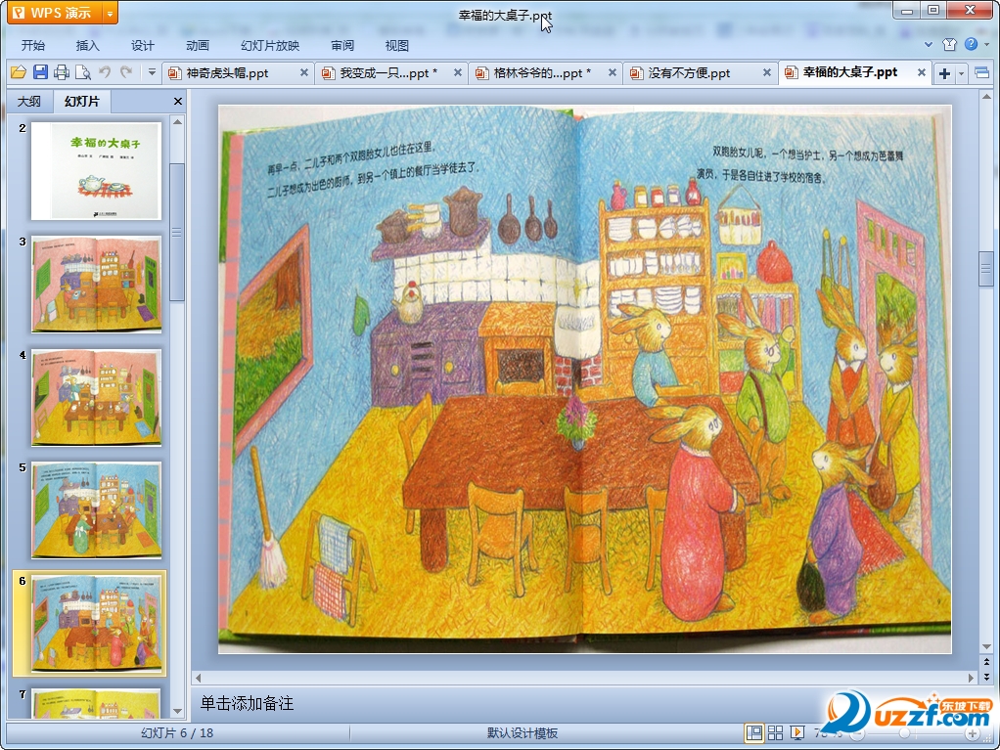Select the slide image on the canvas

(x=585, y=379)
